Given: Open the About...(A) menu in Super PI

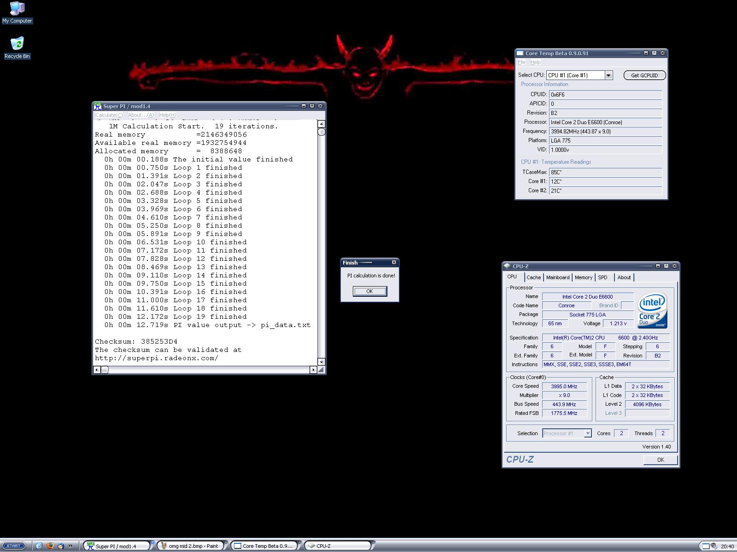Looking at the screenshot, I should pyautogui.click(x=140, y=115).
